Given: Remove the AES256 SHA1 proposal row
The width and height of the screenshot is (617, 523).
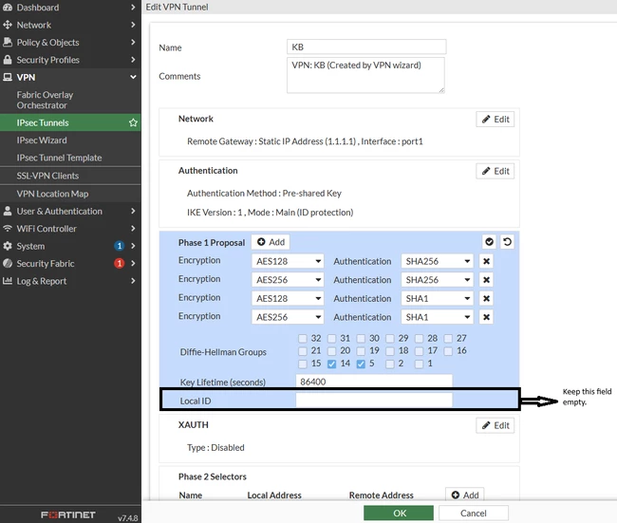Looking at the screenshot, I should [486, 317].
